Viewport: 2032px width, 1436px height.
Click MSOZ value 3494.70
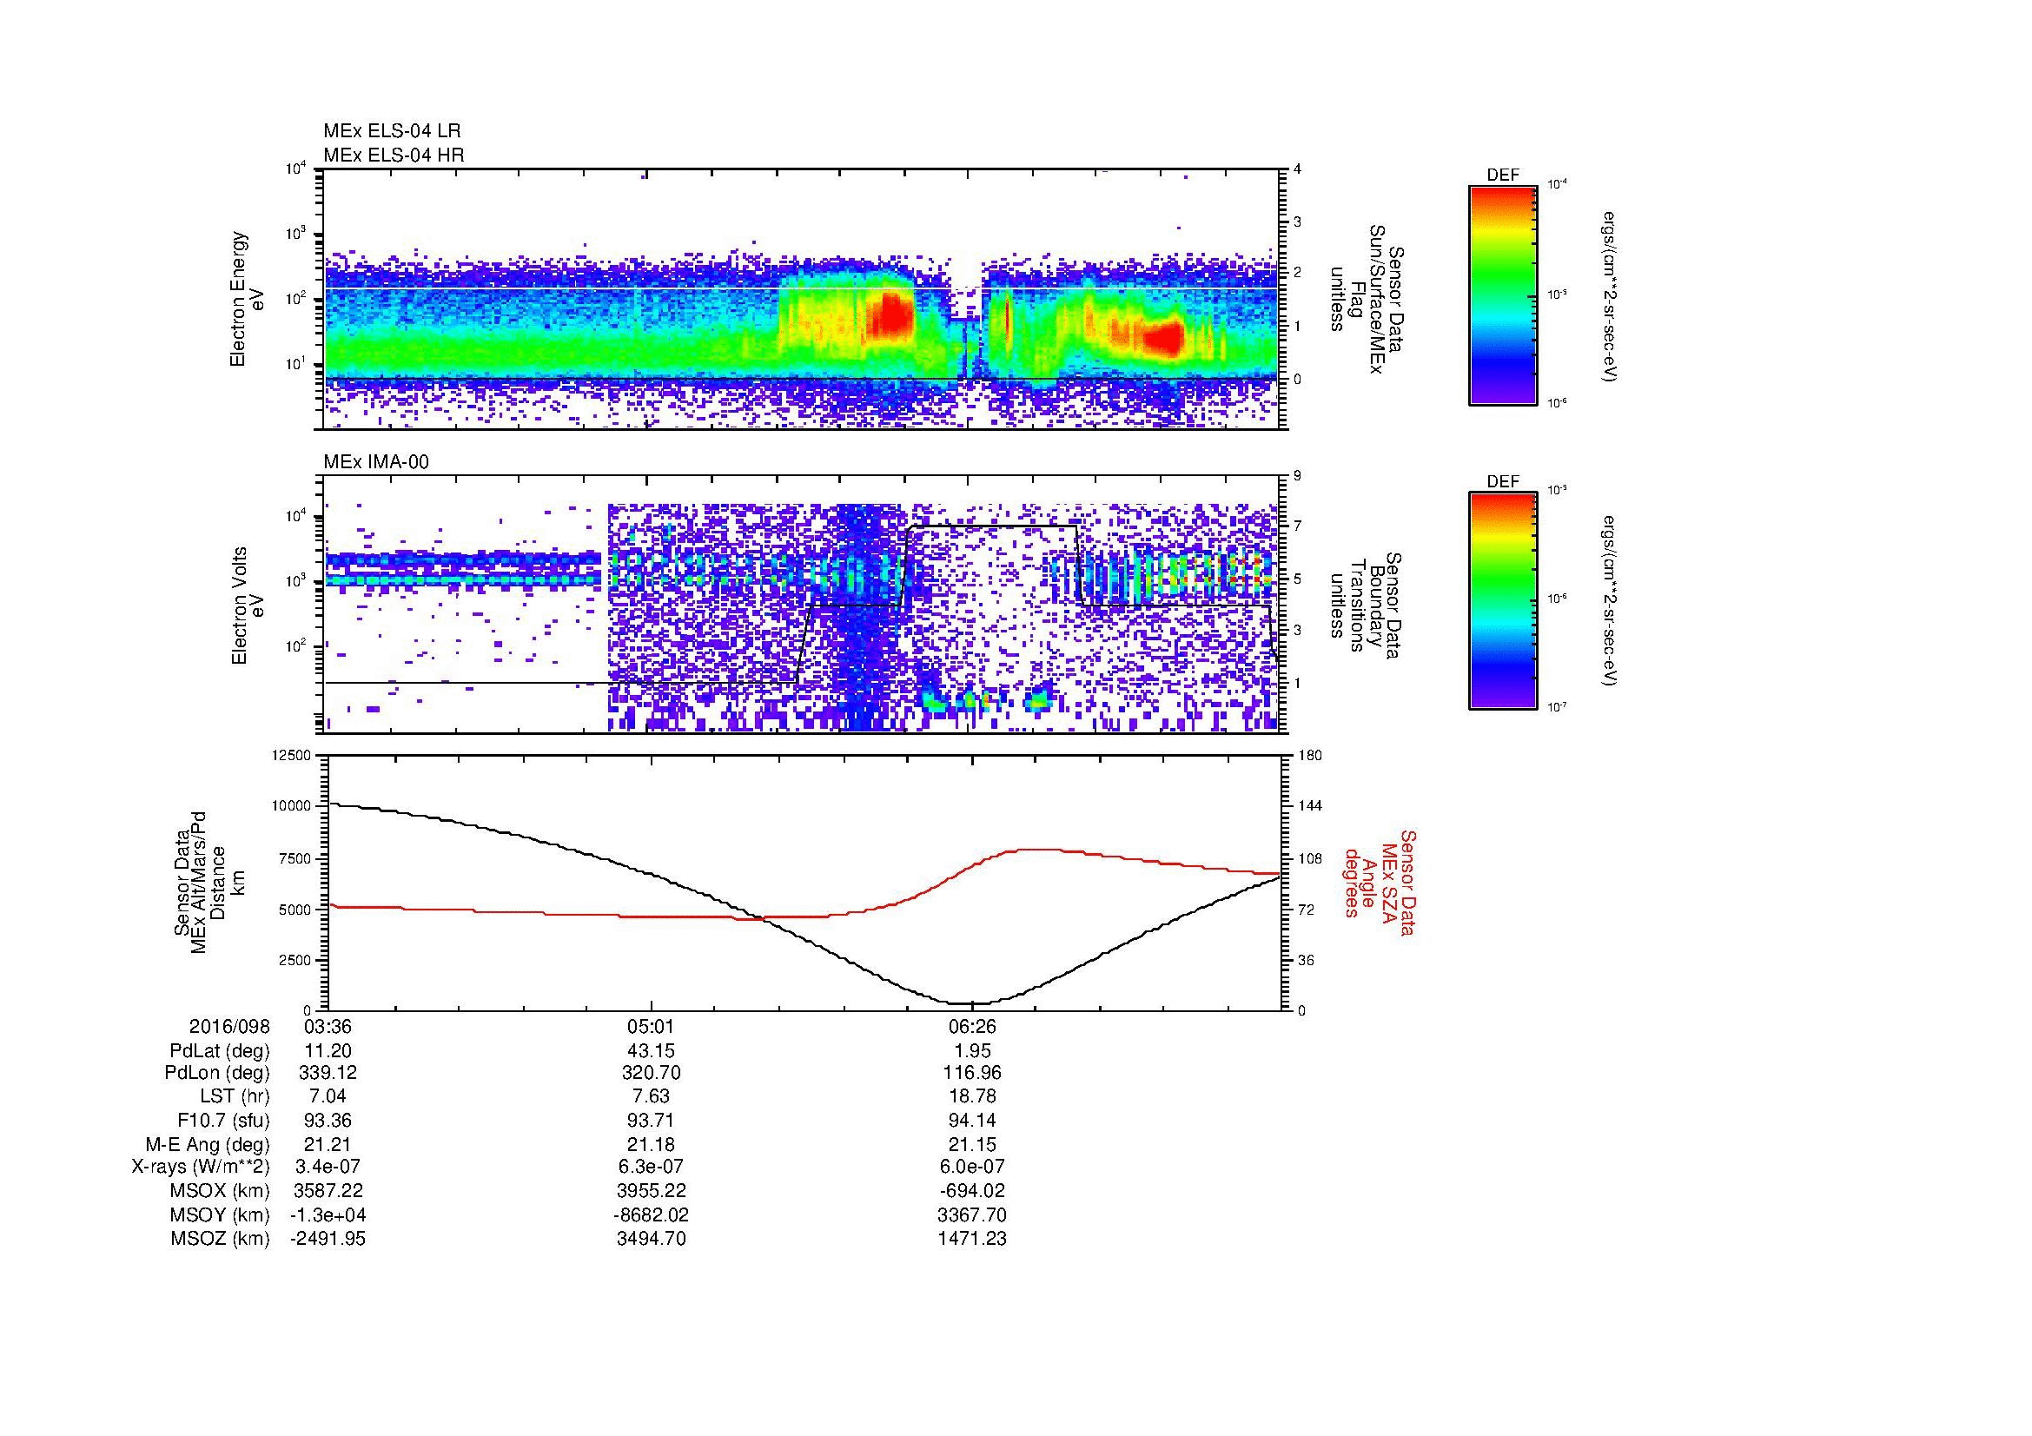(651, 1239)
